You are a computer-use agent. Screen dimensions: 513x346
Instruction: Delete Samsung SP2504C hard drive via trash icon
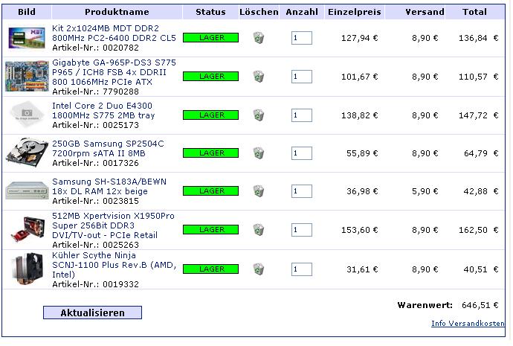pyautogui.click(x=259, y=153)
